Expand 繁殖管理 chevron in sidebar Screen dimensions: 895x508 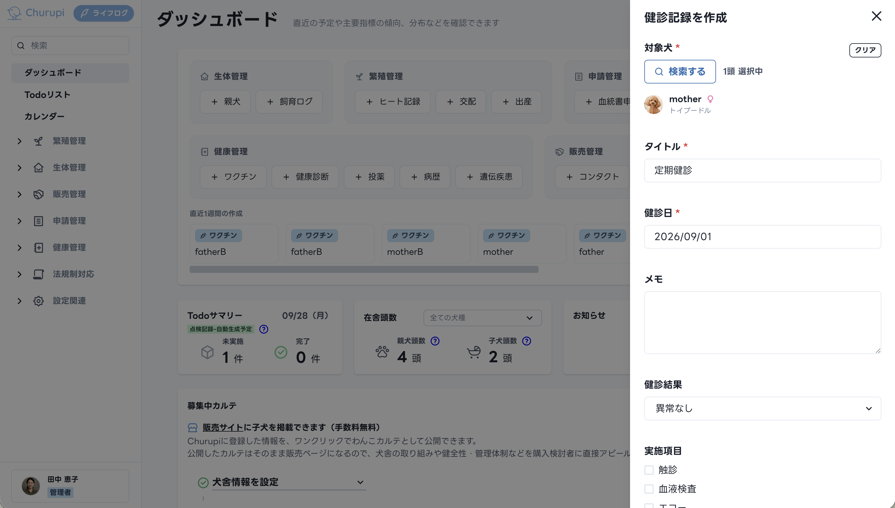pos(20,141)
